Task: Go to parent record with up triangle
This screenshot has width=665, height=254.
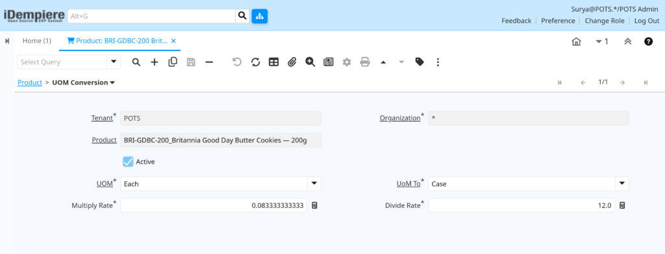Action: pyautogui.click(x=383, y=62)
